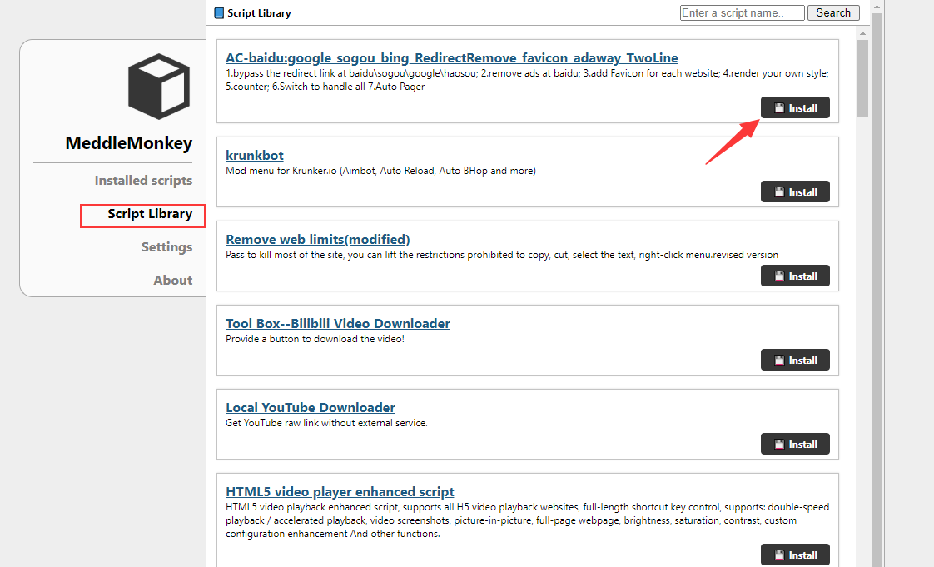Image resolution: width=934 pixels, height=567 pixels.
Task: Click AC-baidu 'bypass the redirect link' description
Action: 527,80
